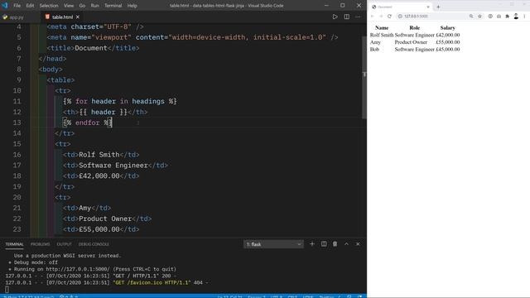Click '£42,000.00' in code line 18
Image resolution: width=530 pixels, height=298 pixels.
[99, 176]
